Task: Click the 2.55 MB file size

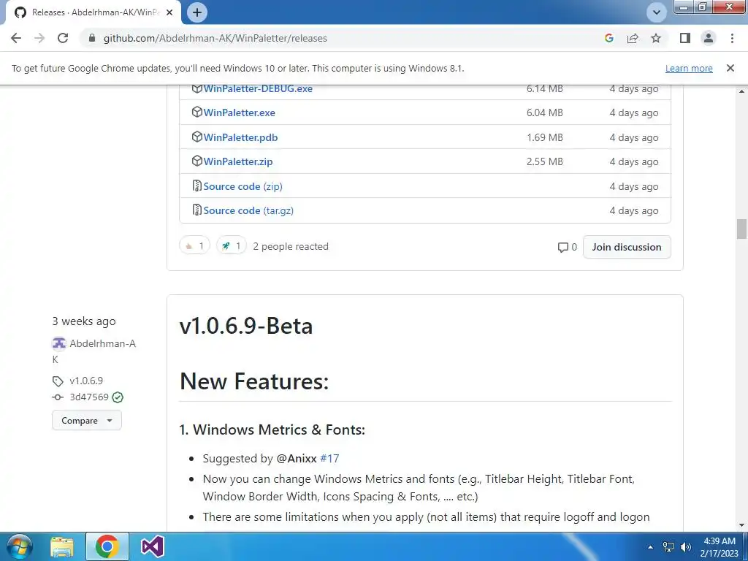Action: pyautogui.click(x=545, y=161)
